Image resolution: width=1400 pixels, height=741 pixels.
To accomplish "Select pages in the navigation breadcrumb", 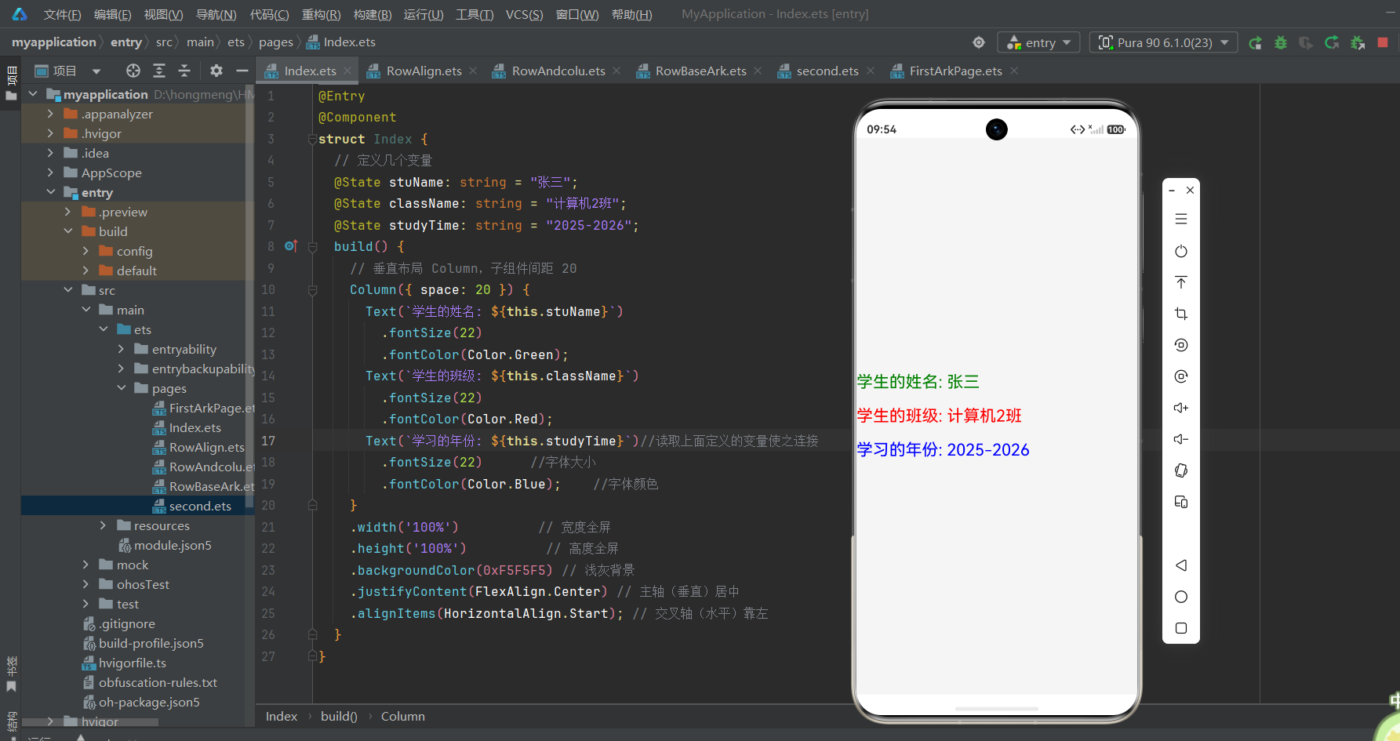I will pyautogui.click(x=276, y=42).
